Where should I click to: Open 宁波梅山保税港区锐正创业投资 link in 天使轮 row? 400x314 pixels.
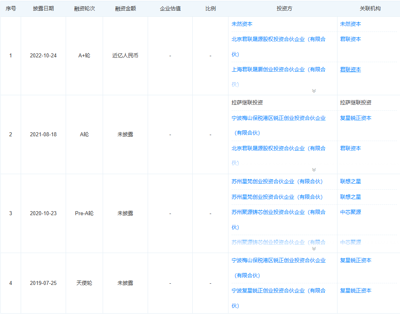278,268
